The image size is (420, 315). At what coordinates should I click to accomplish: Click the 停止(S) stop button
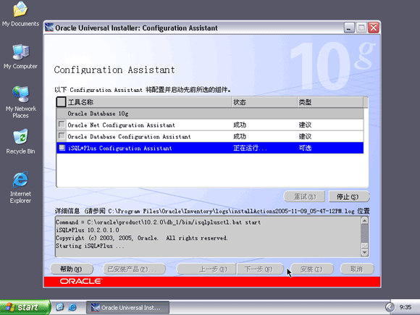349,197
